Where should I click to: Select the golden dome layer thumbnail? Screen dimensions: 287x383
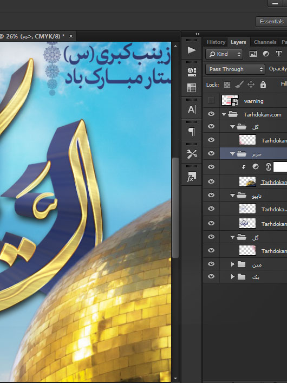(247, 181)
